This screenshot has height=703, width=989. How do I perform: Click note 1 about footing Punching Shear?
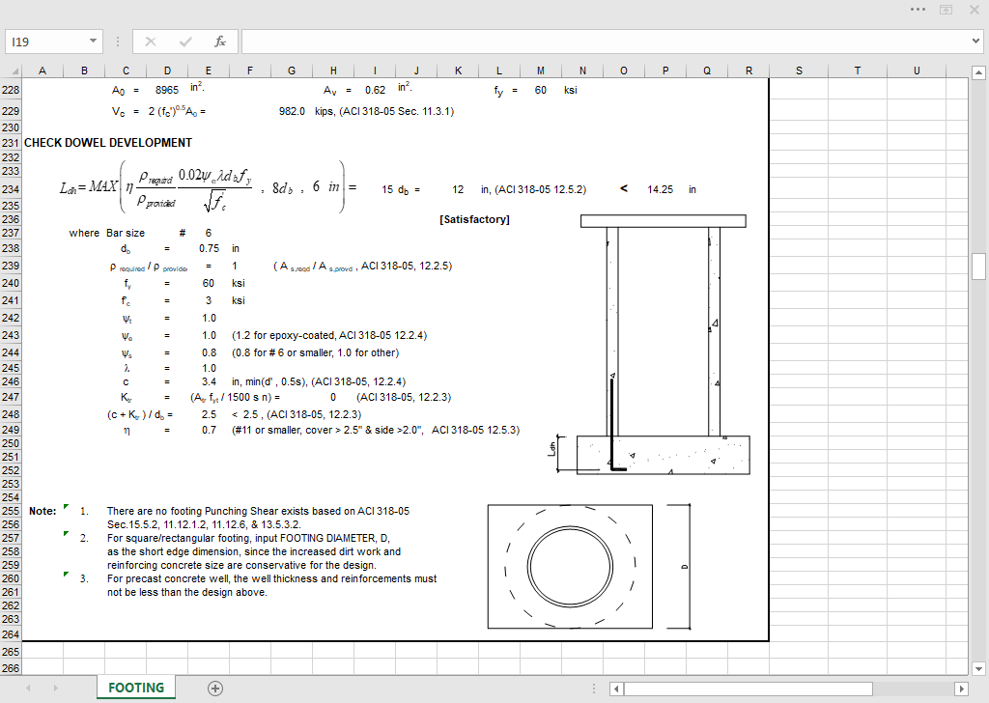click(258, 518)
